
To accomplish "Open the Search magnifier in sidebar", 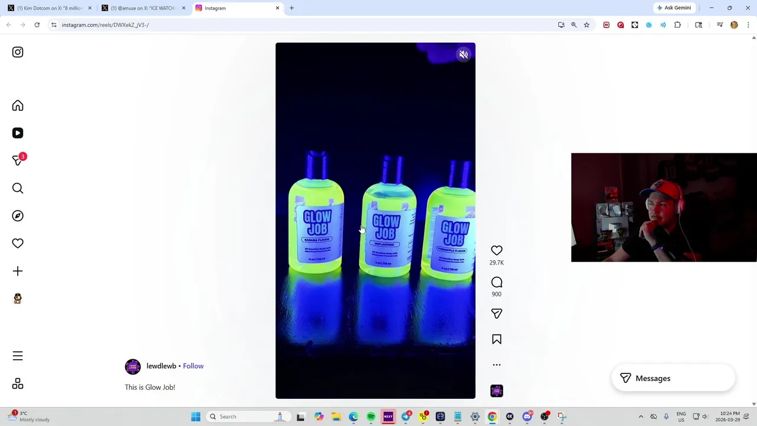I will coord(18,188).
